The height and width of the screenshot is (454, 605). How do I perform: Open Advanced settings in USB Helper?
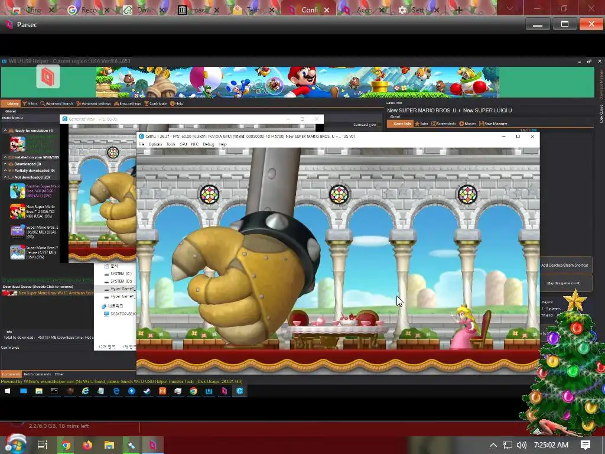coord(93,103)
